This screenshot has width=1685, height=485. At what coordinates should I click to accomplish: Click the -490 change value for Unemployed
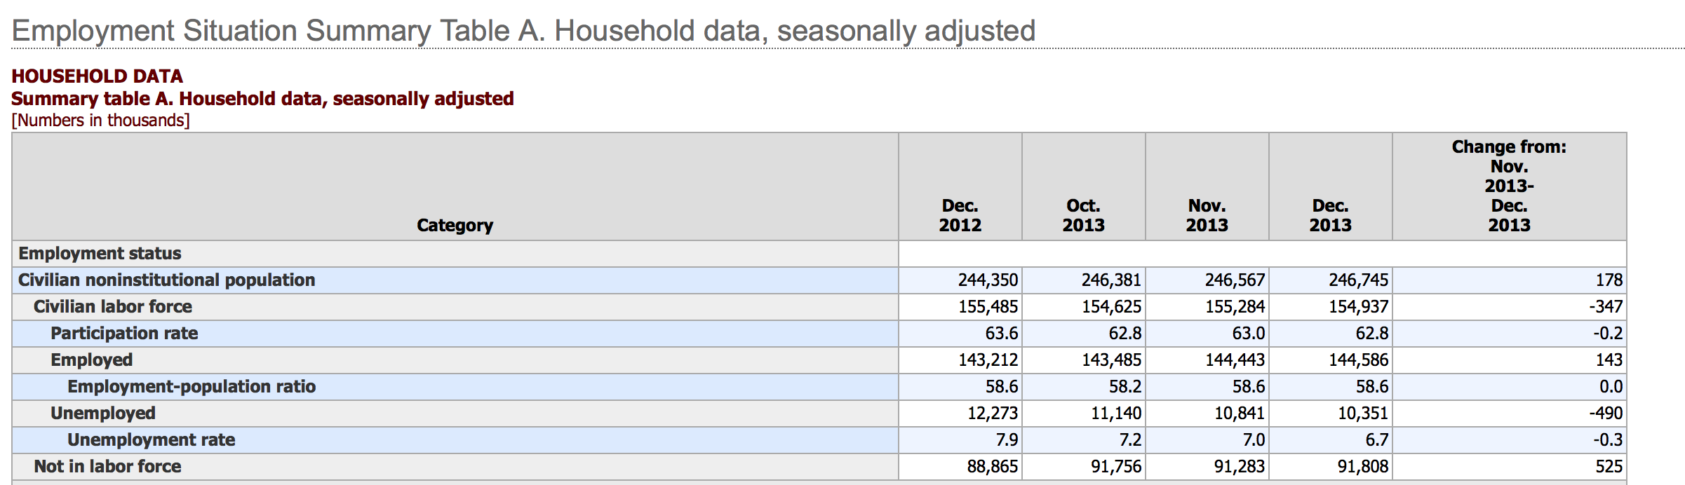click(x=1605, y=414)
